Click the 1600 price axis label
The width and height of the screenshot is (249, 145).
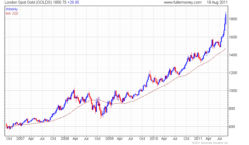233,37
